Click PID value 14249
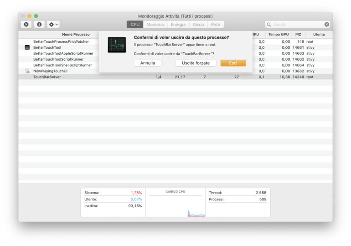Viewport: 351px width, 246px height. 298,77
